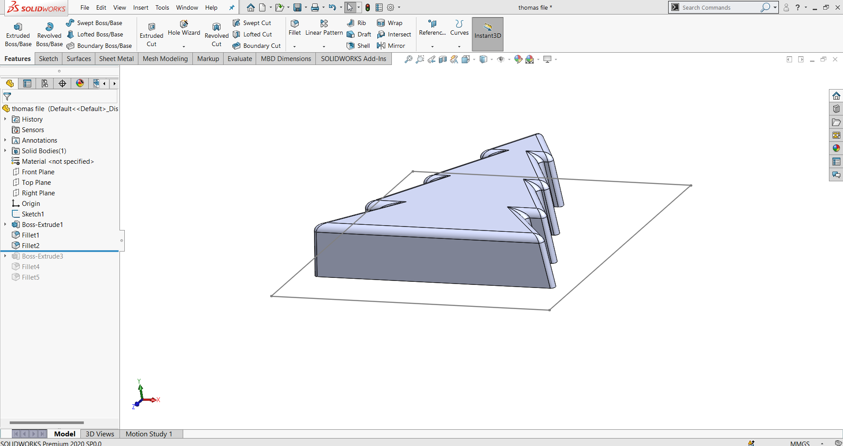The height and width of the screenshot is (446, 843).
Task: Click the Wrap tool
Action: point(390,23)
